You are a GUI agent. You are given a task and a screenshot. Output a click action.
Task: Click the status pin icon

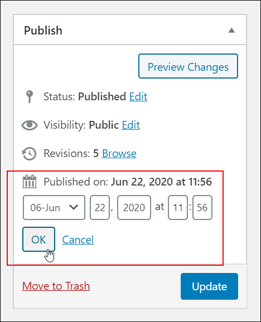tap(30, 97)
